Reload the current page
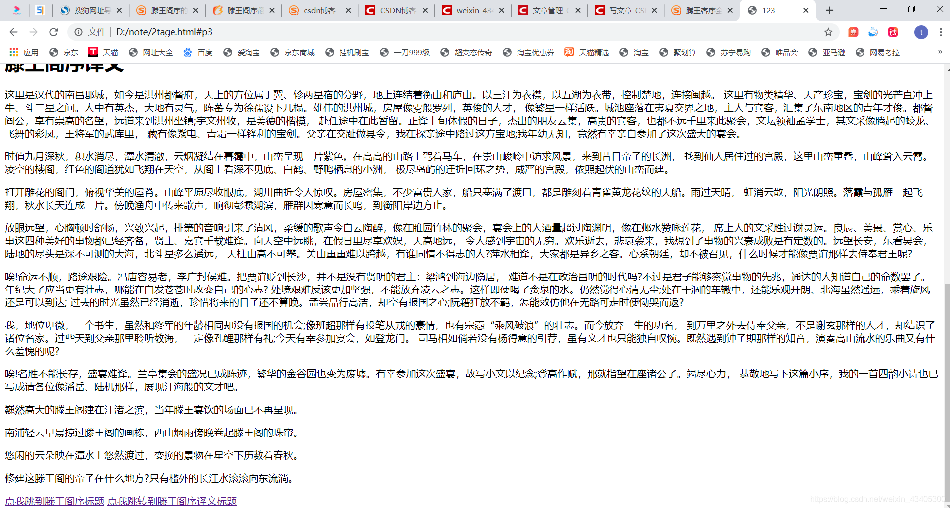The image size is (950, 508). tap(54, 32)
